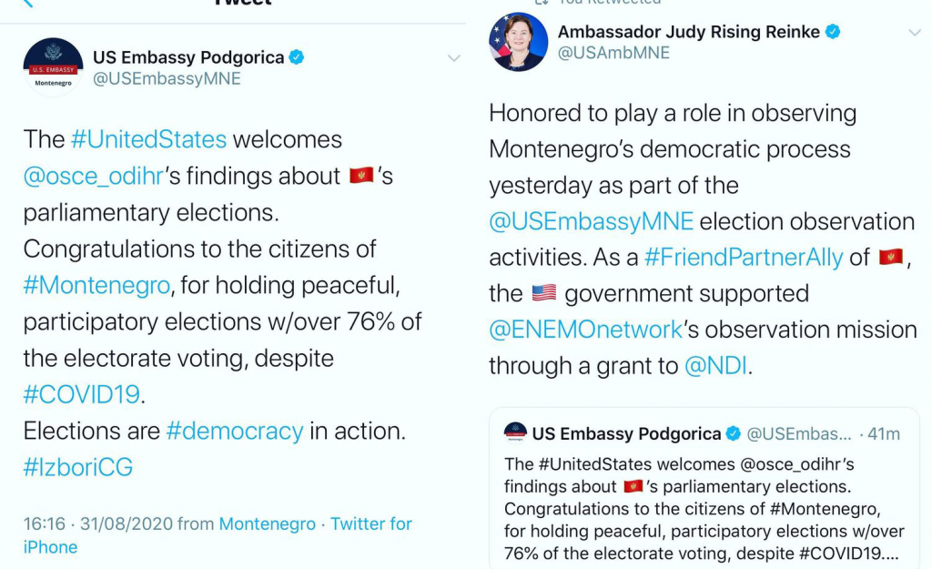Click the US flag emoji in the Ambassador's tweet
Screen dimensions: 932x569
(542, 294)
